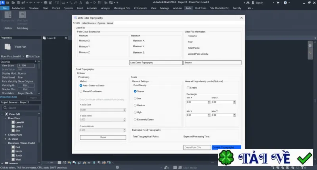Click the Print icon in quick access toolbar

[46, 3]
